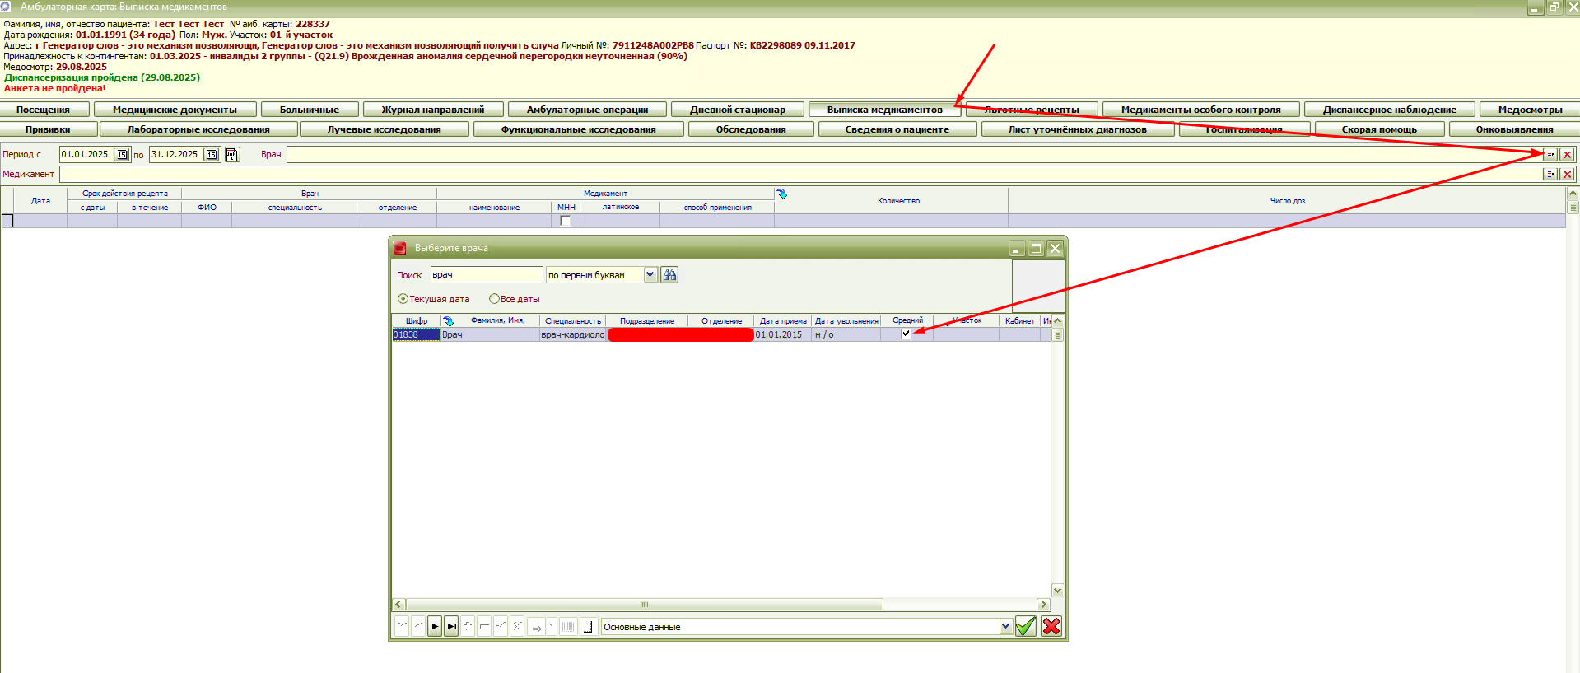This screenshot has width=1580, height=673.
Task: Select the Текущая дата radio button
Action: (403, 299)
